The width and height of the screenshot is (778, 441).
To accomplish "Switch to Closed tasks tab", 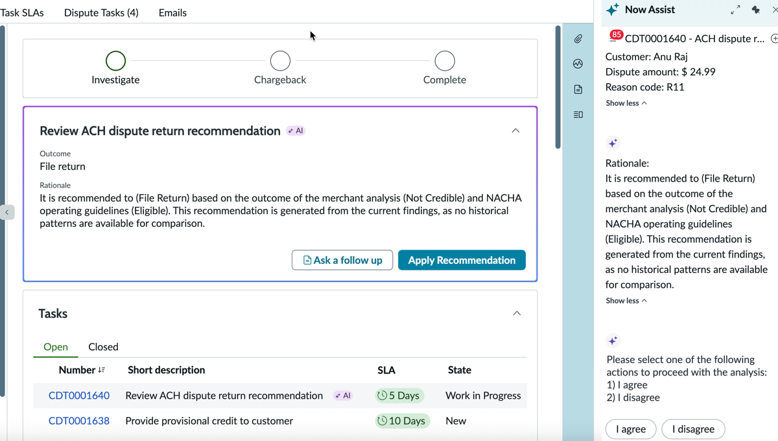I will tap(103, 347).
